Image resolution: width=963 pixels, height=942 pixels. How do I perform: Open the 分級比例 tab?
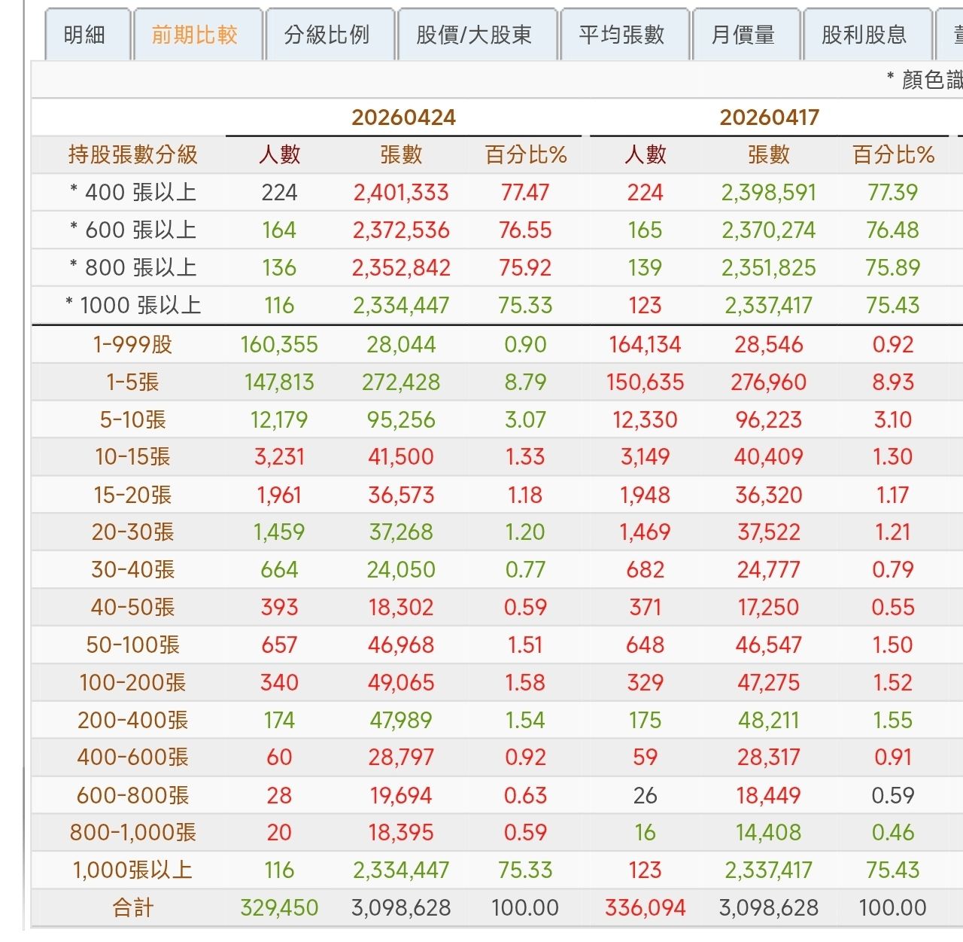coord(327,35)
